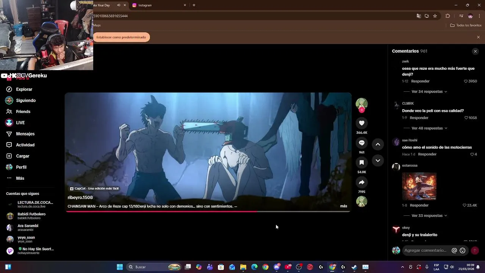This screenshot has height=273, width=485.
Task: Open Actividad in sidebar
Action: (x=25, y=145)
